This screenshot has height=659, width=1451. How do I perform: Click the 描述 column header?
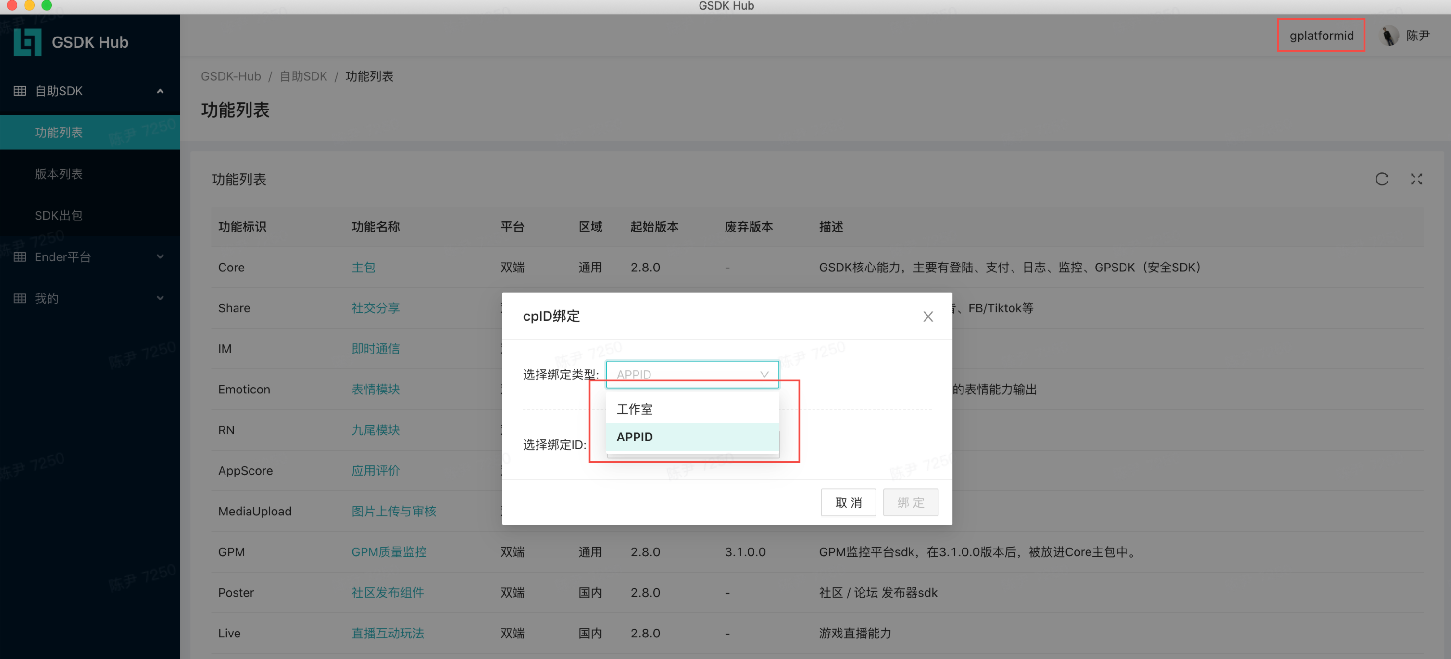coord(831,227)
